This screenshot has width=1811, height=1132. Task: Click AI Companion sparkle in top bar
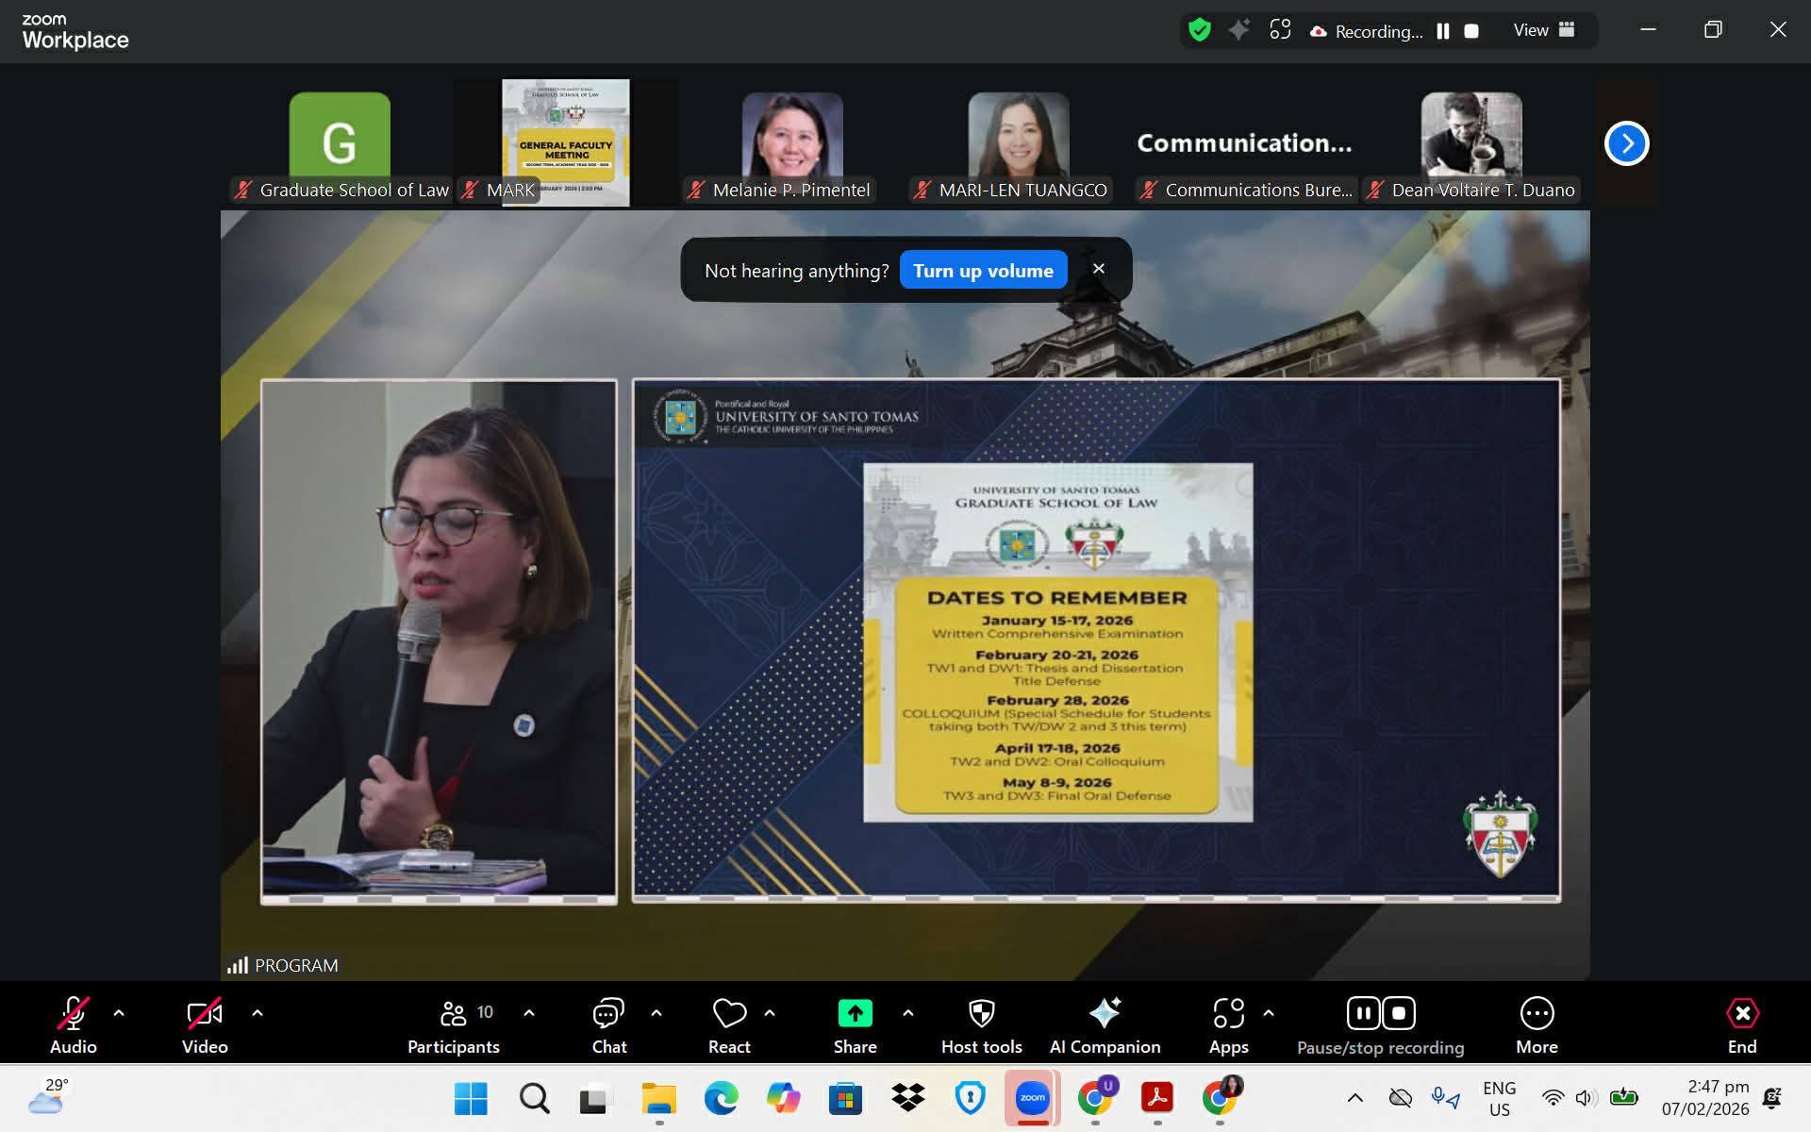point(1238,30)
